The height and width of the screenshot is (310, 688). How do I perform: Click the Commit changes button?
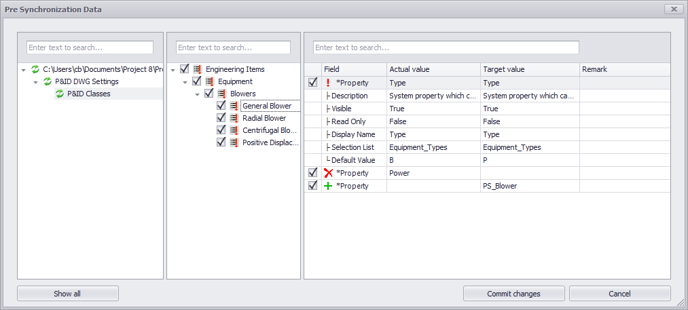click(514, 294)
